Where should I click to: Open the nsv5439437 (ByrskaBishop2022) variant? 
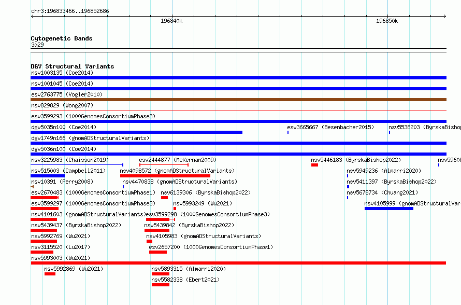[76, 225]
